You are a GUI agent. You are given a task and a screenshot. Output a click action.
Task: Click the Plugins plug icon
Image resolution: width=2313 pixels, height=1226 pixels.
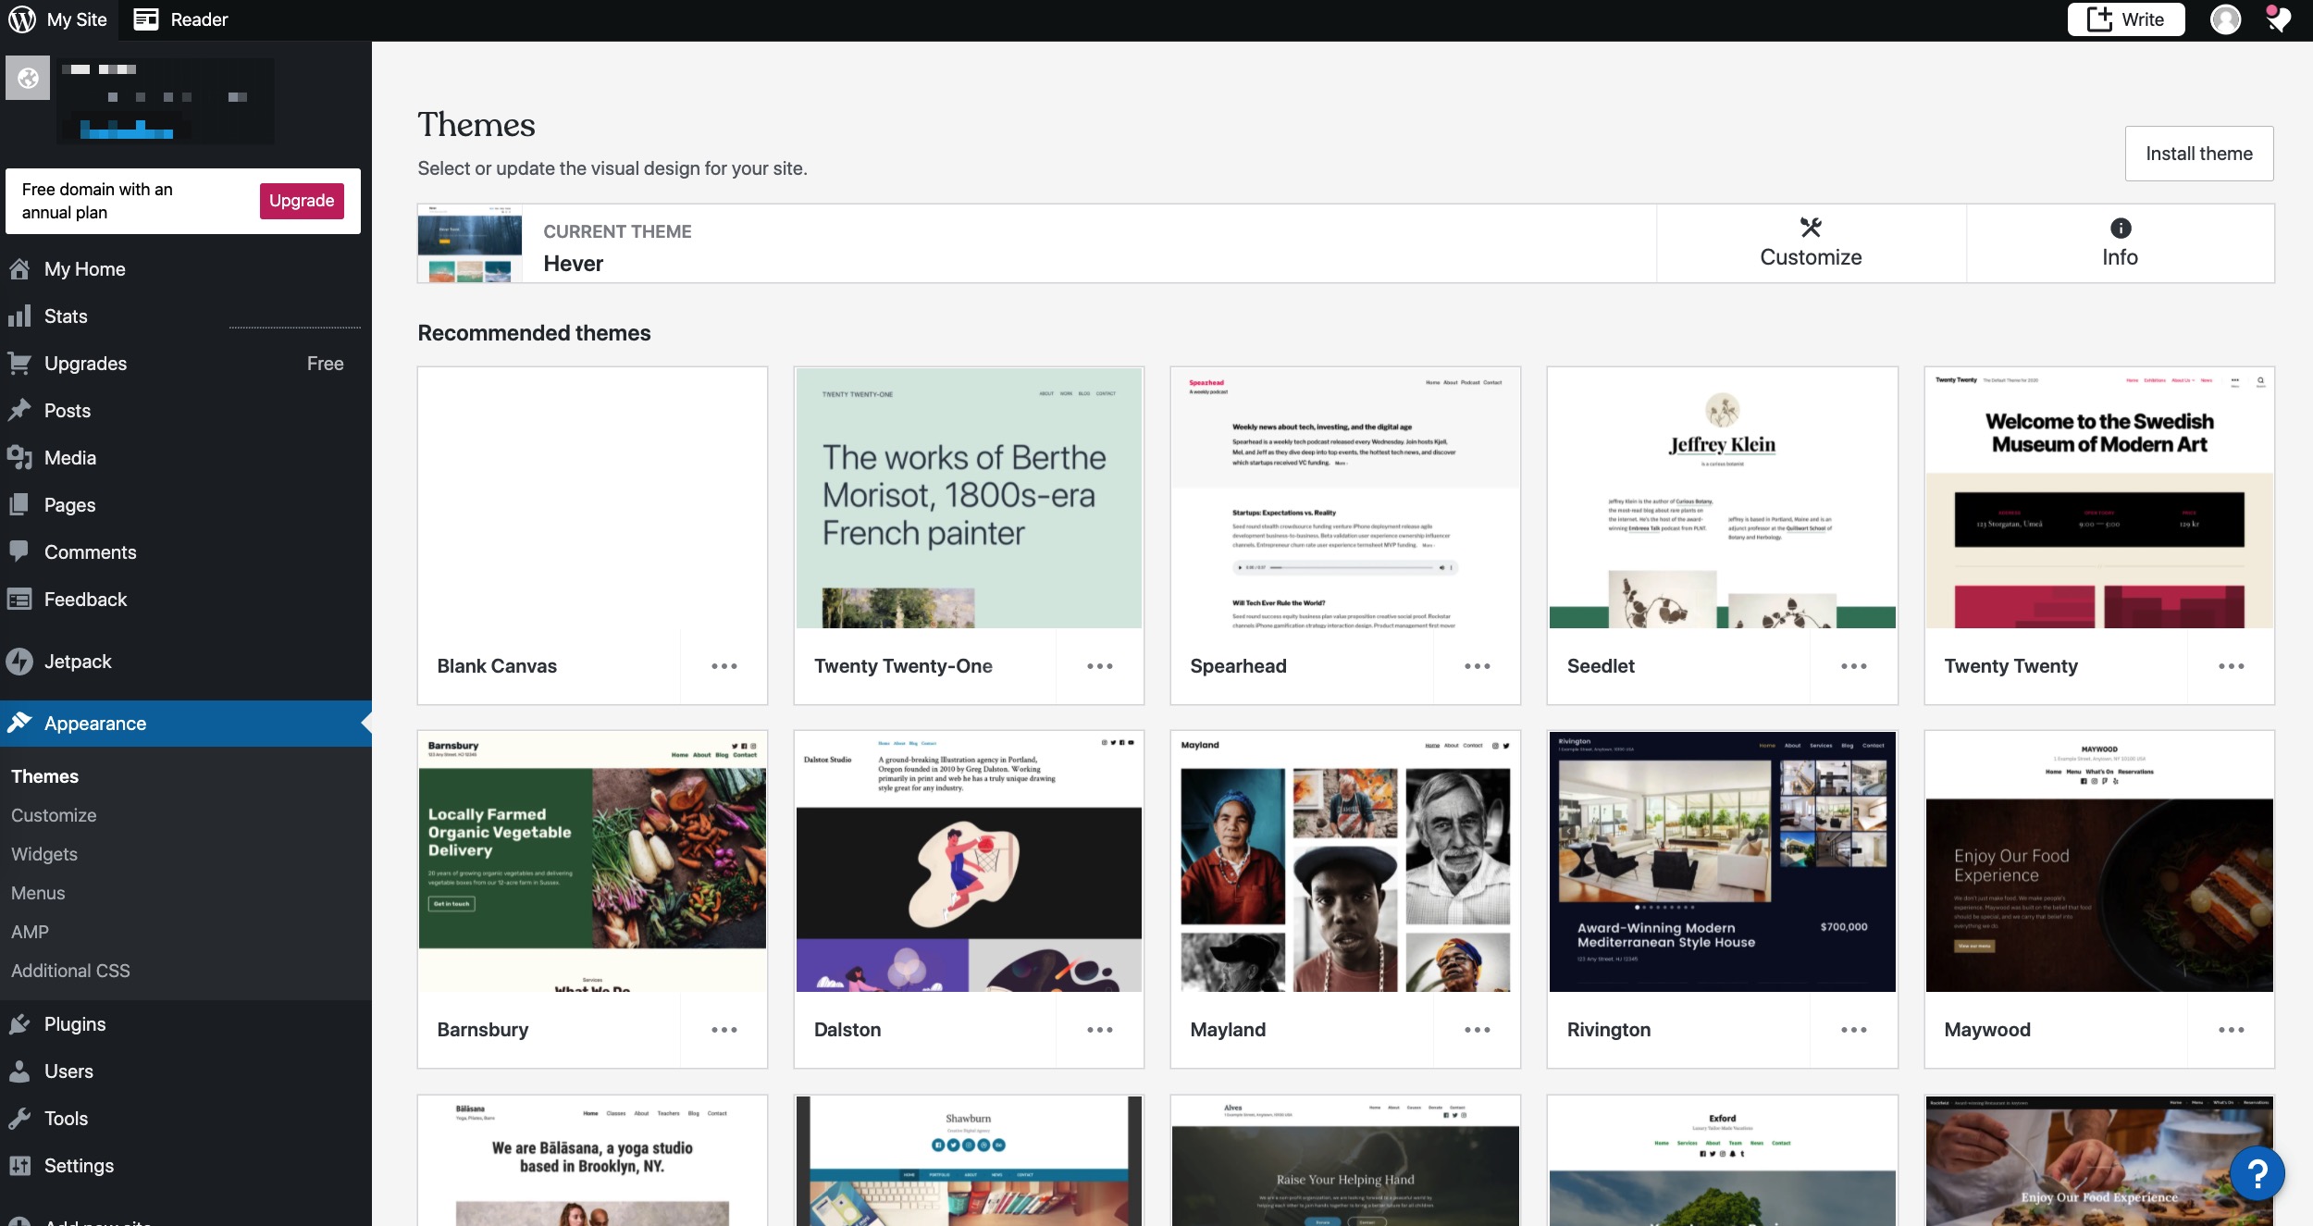[19, 1024]
